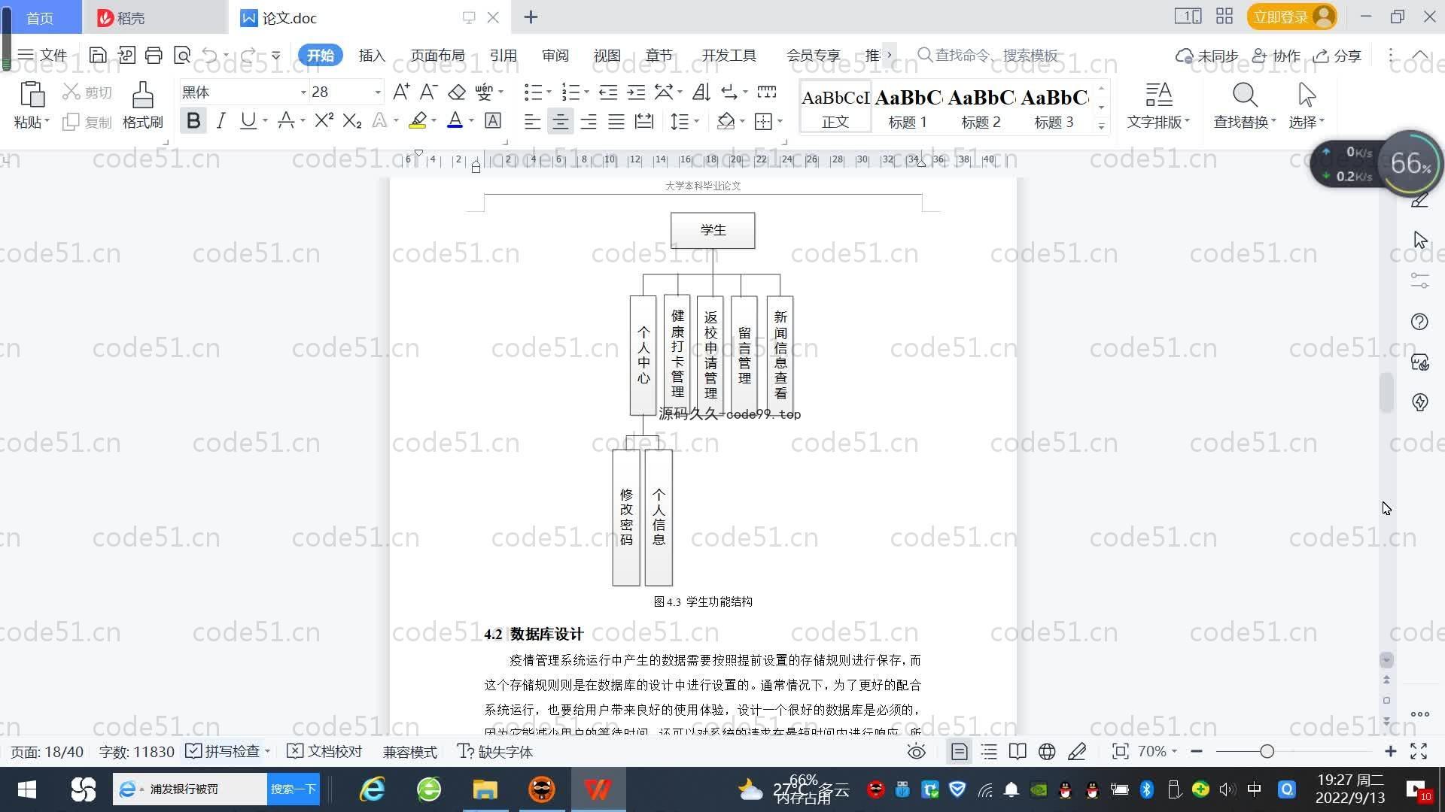Open borders dropdown arrow
The width and height of the screenshot is (1445, 812).
780,120
